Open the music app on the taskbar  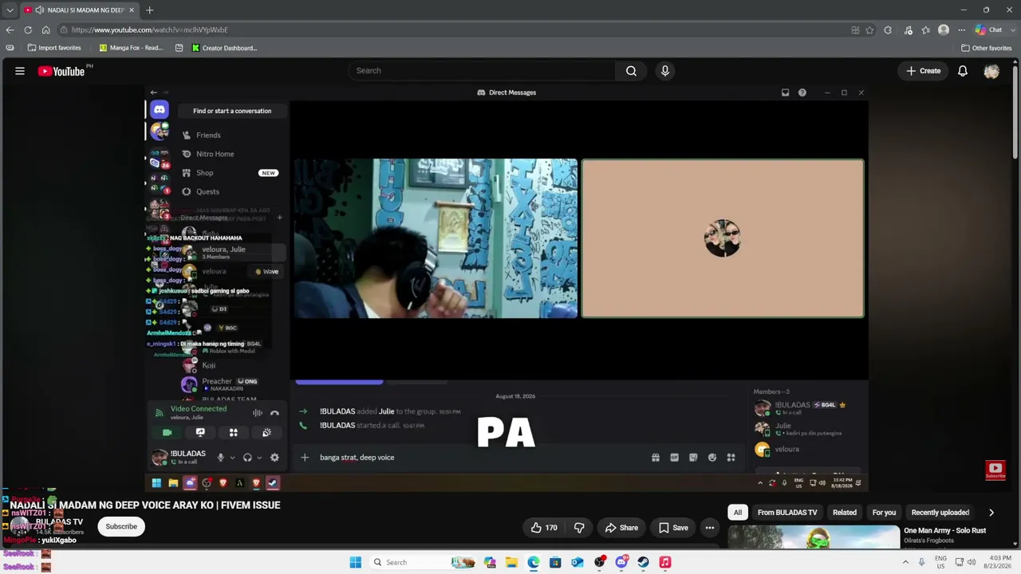click(x=664, y=563)
